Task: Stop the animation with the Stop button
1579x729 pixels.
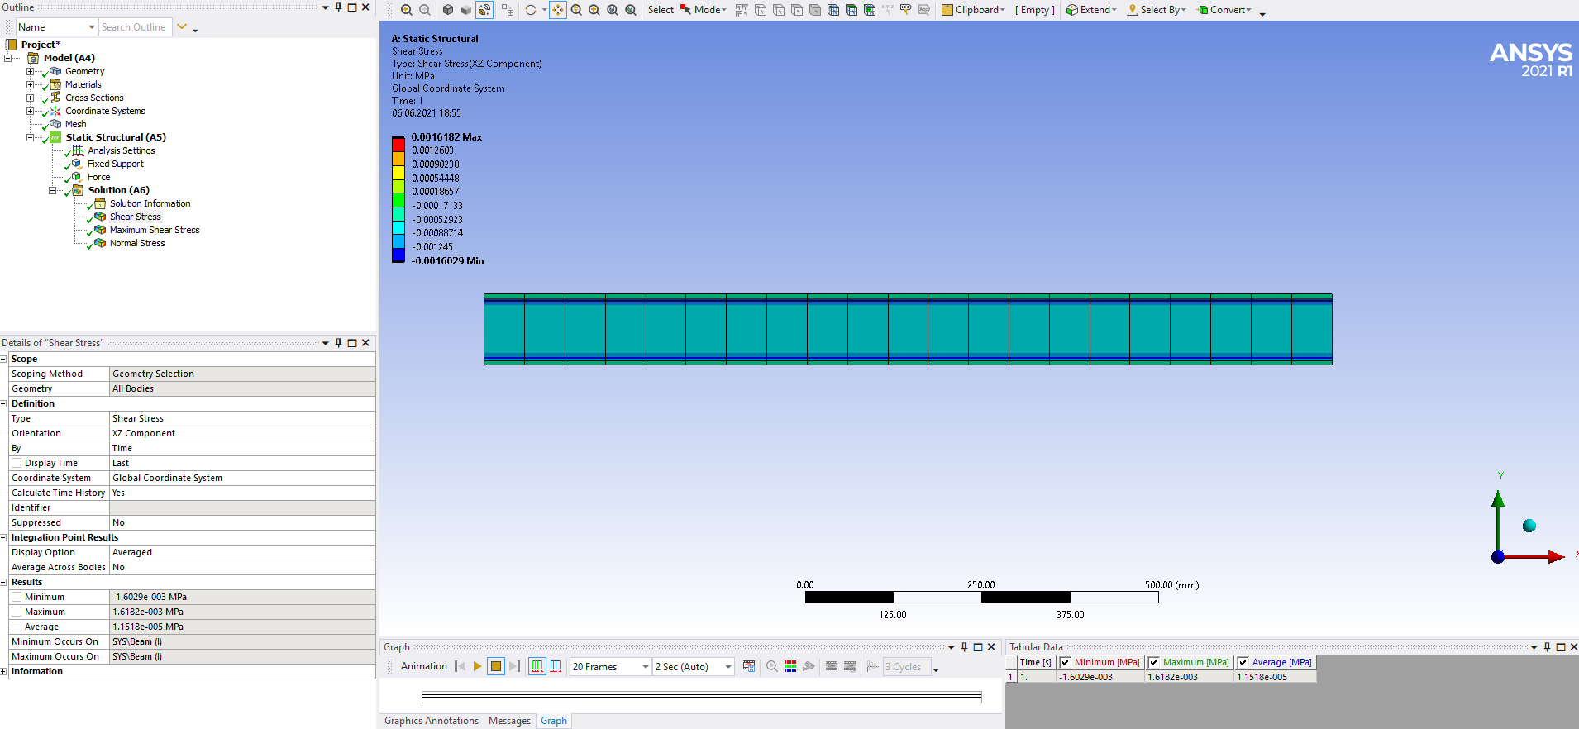Action: tap(495, 666)
